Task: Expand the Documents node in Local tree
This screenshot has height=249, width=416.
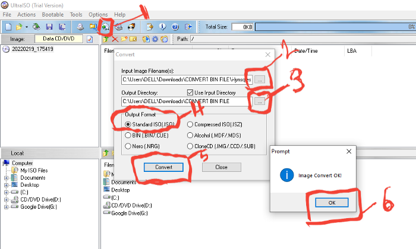Action: coord(6,178)
